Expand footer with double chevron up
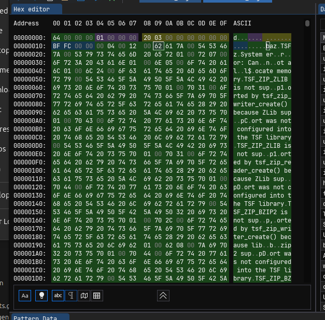 tap(163, 295)
